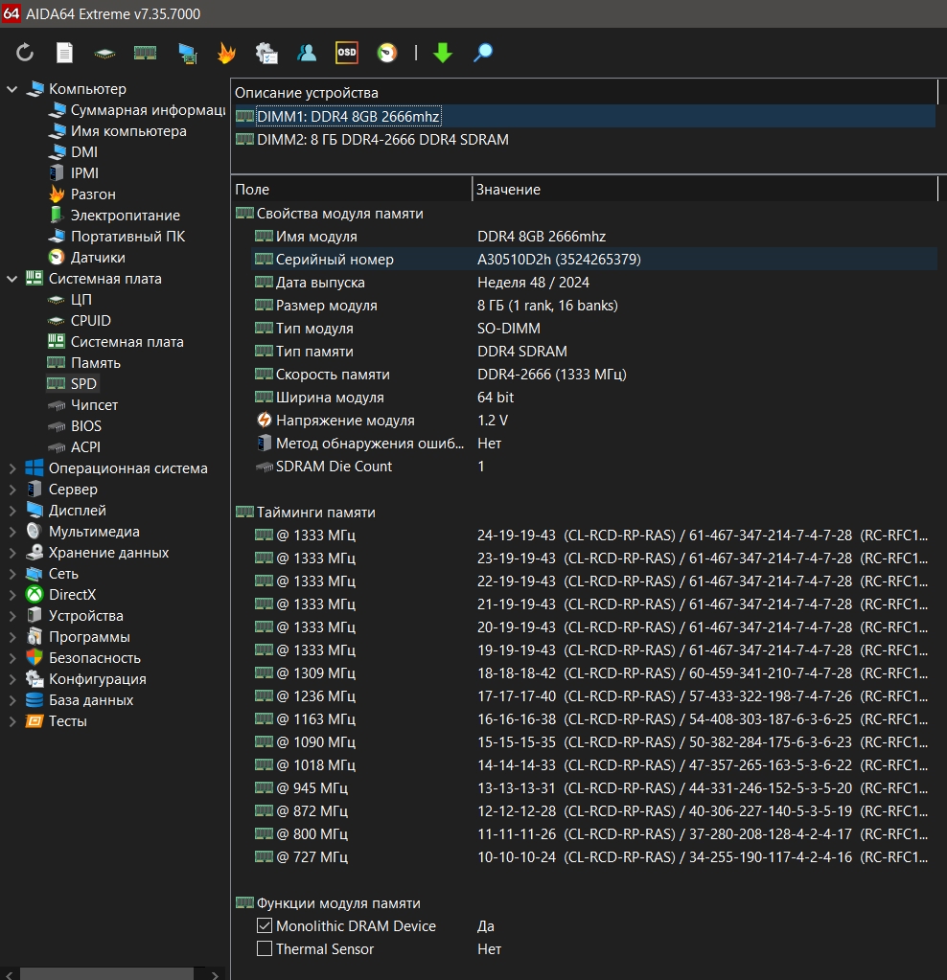Click the green download arrow icon

point(443,53)
